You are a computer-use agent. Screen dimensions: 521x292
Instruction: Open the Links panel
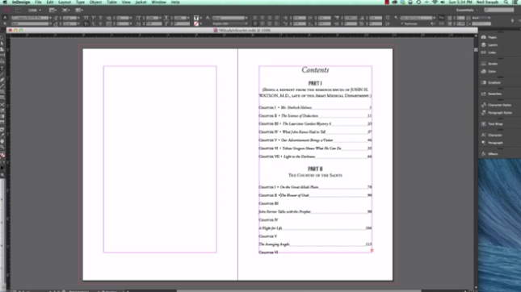click(489, 52)
